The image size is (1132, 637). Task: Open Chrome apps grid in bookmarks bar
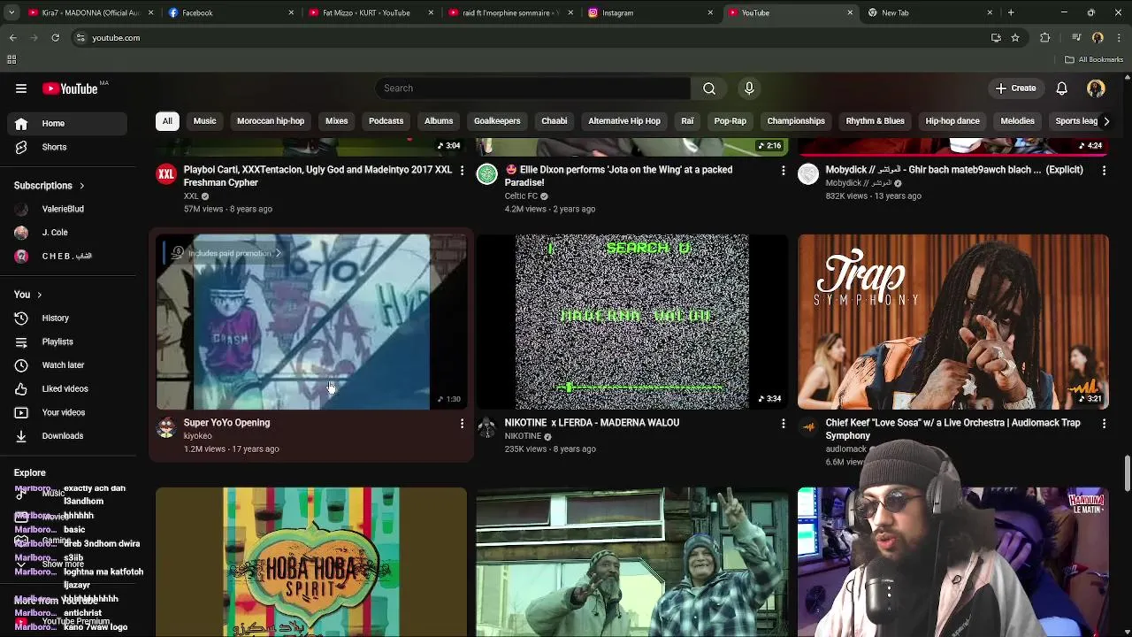[11, 59]
